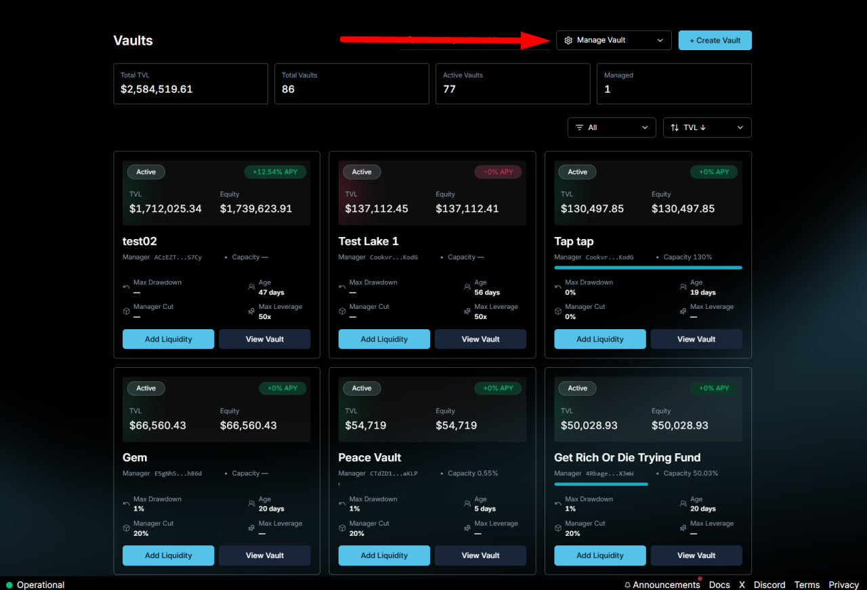Click the Max Leverage icon on Gem card

[251, 528]
